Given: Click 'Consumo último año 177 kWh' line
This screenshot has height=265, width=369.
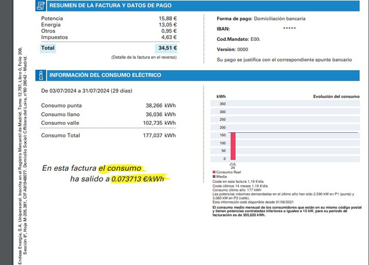Looking at the screenshot, I should point(237,190).
